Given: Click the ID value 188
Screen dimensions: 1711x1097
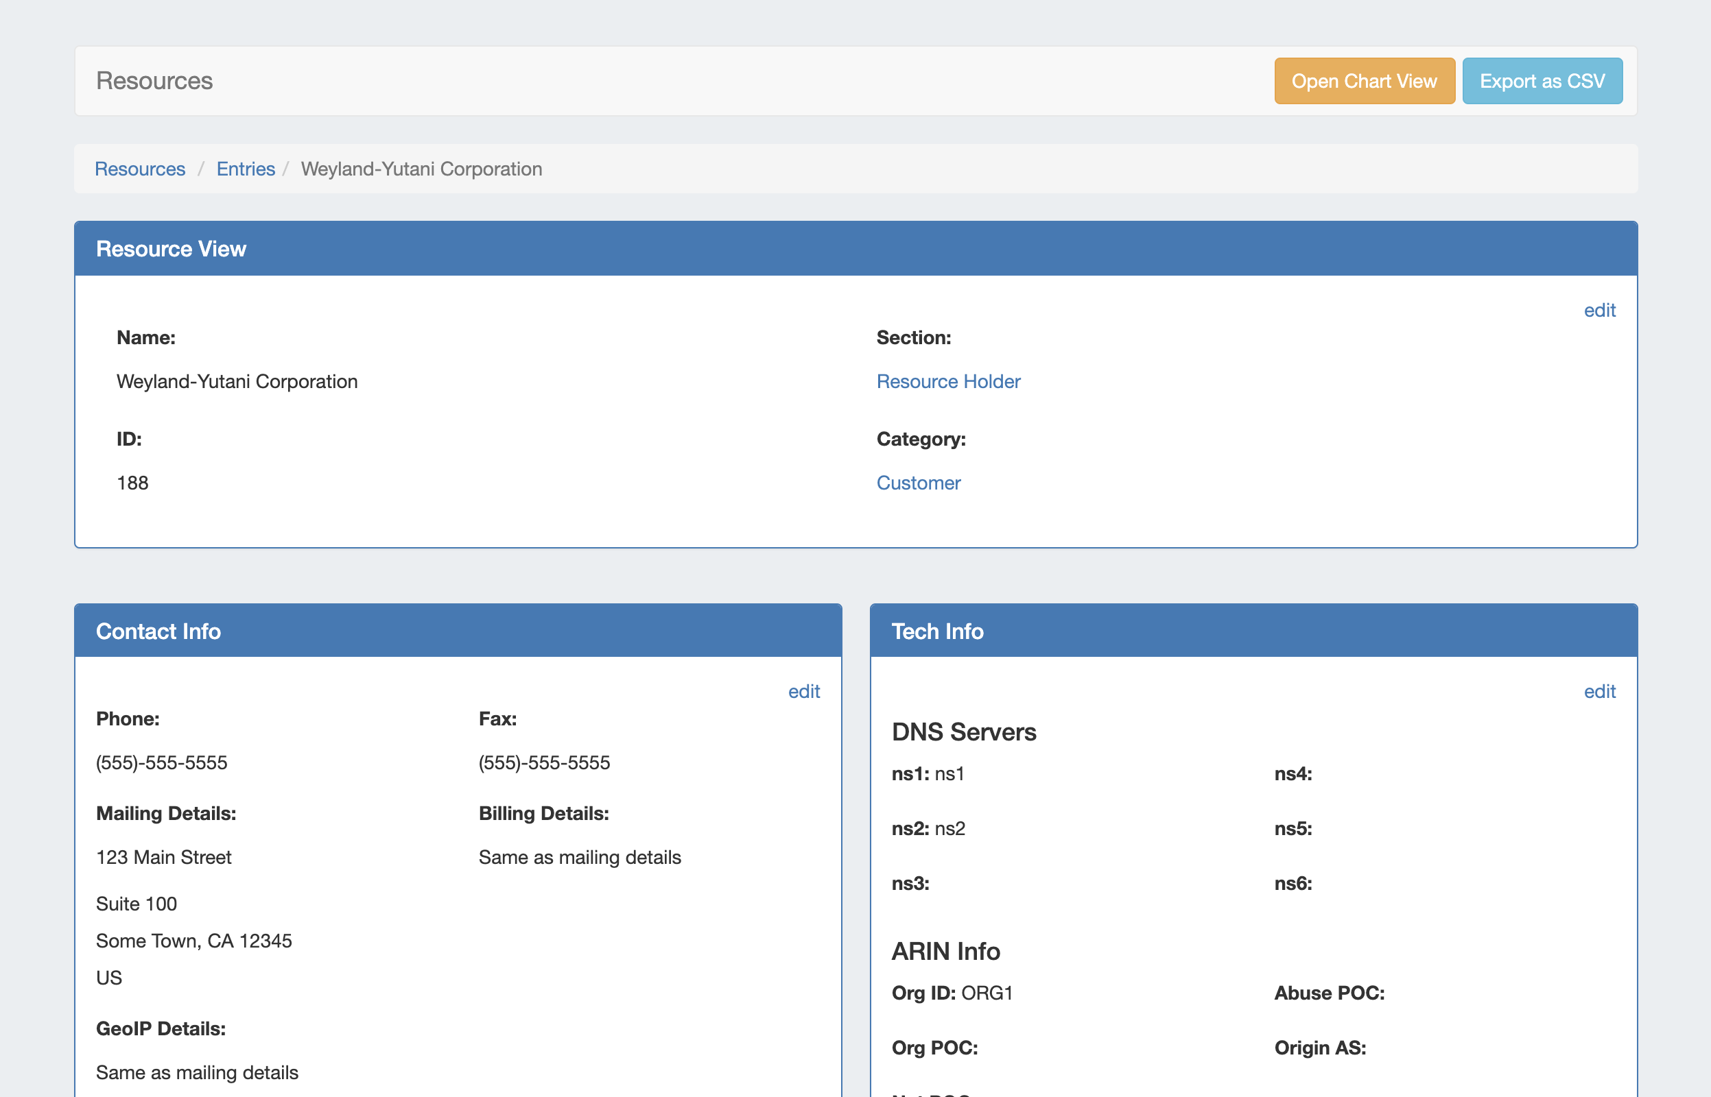Looking at the screenshot, I should coord(132,483).
